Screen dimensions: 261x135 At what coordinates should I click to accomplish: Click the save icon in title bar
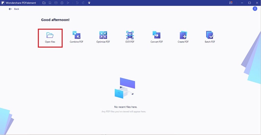point(50,3)
